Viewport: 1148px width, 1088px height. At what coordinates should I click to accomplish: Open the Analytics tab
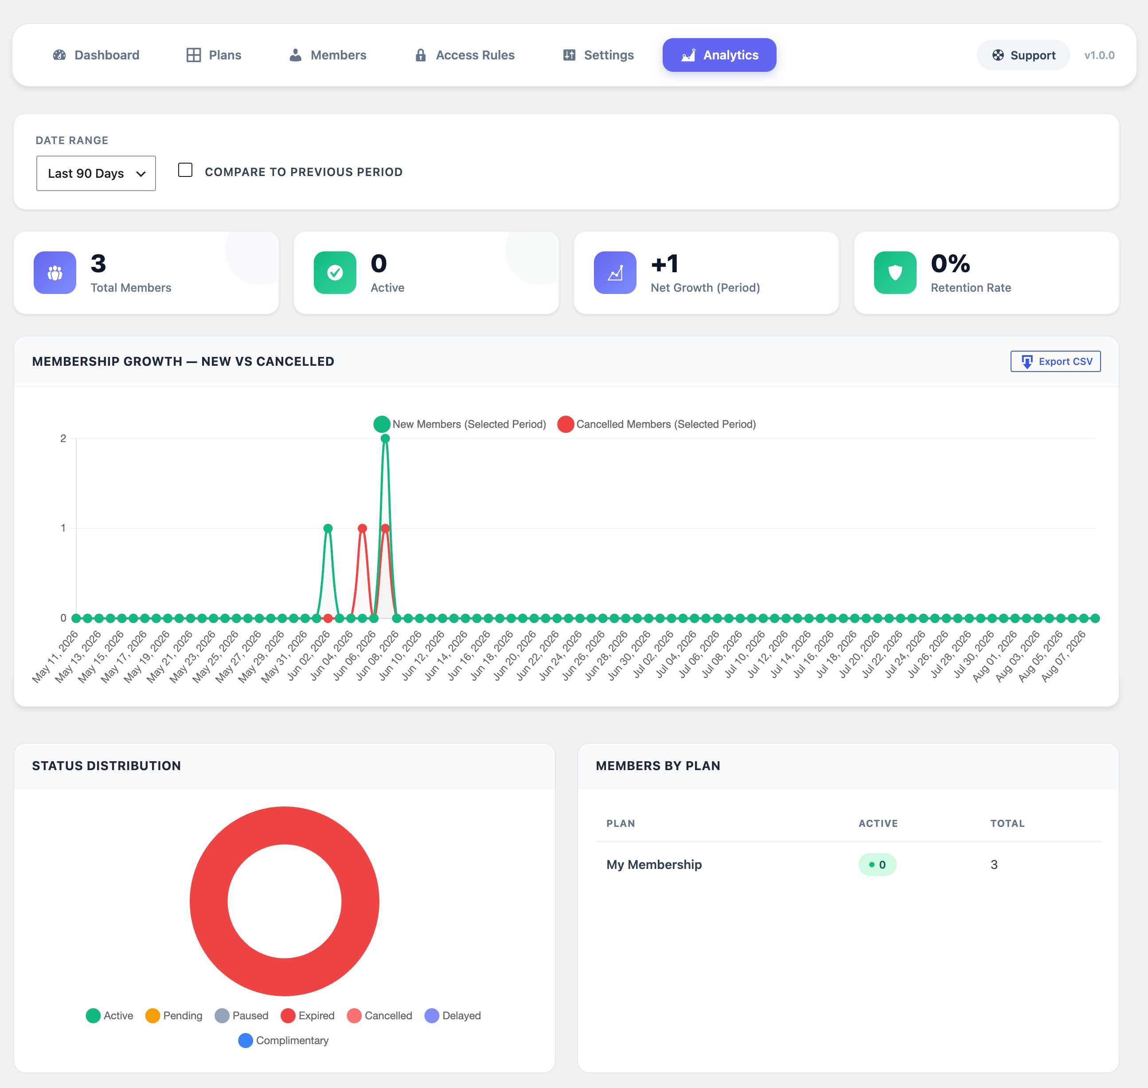719,55
